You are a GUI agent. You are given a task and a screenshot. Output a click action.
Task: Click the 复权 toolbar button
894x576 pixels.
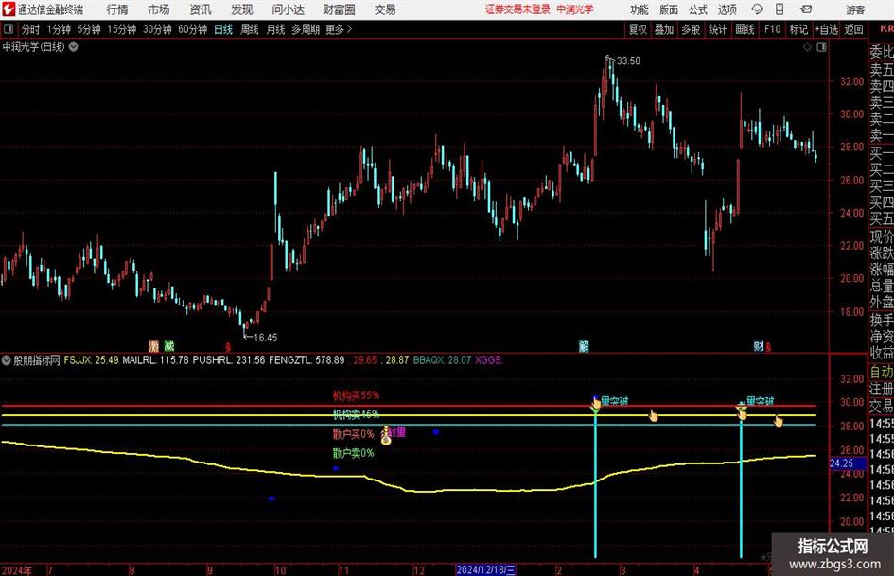tap(638, 29)
